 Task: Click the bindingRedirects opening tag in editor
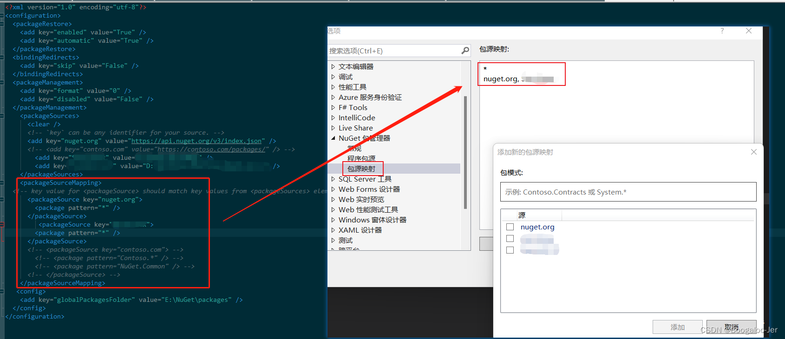[x=46, y=57]
